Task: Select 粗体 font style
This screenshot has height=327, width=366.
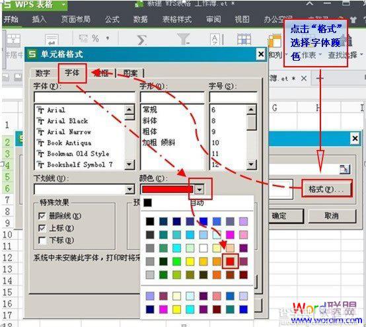Action: [x=149, y=131]
